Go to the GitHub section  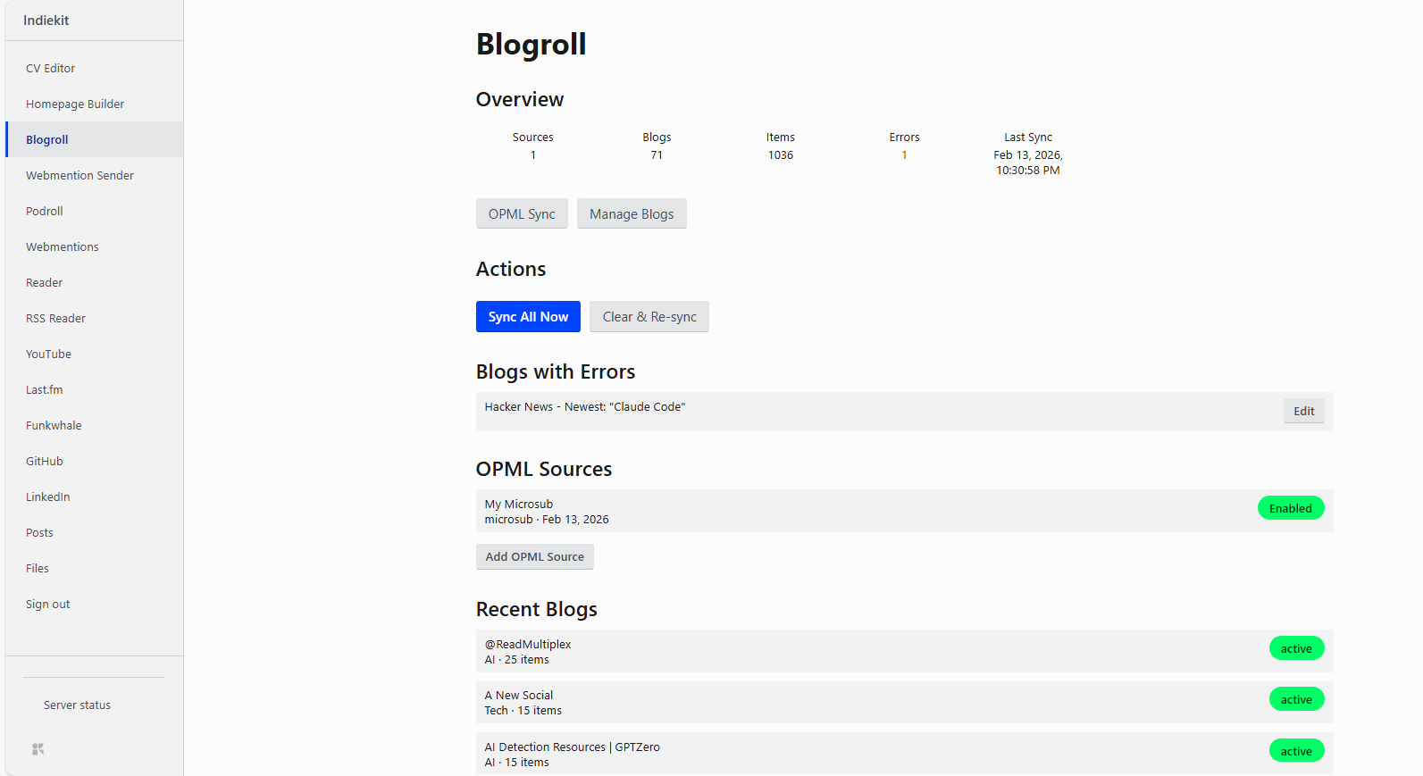pyautogui.click(x=45, y=462)
